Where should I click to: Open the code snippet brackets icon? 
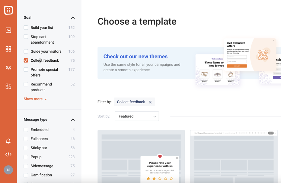pyautogui.click(x=8, y=154)
